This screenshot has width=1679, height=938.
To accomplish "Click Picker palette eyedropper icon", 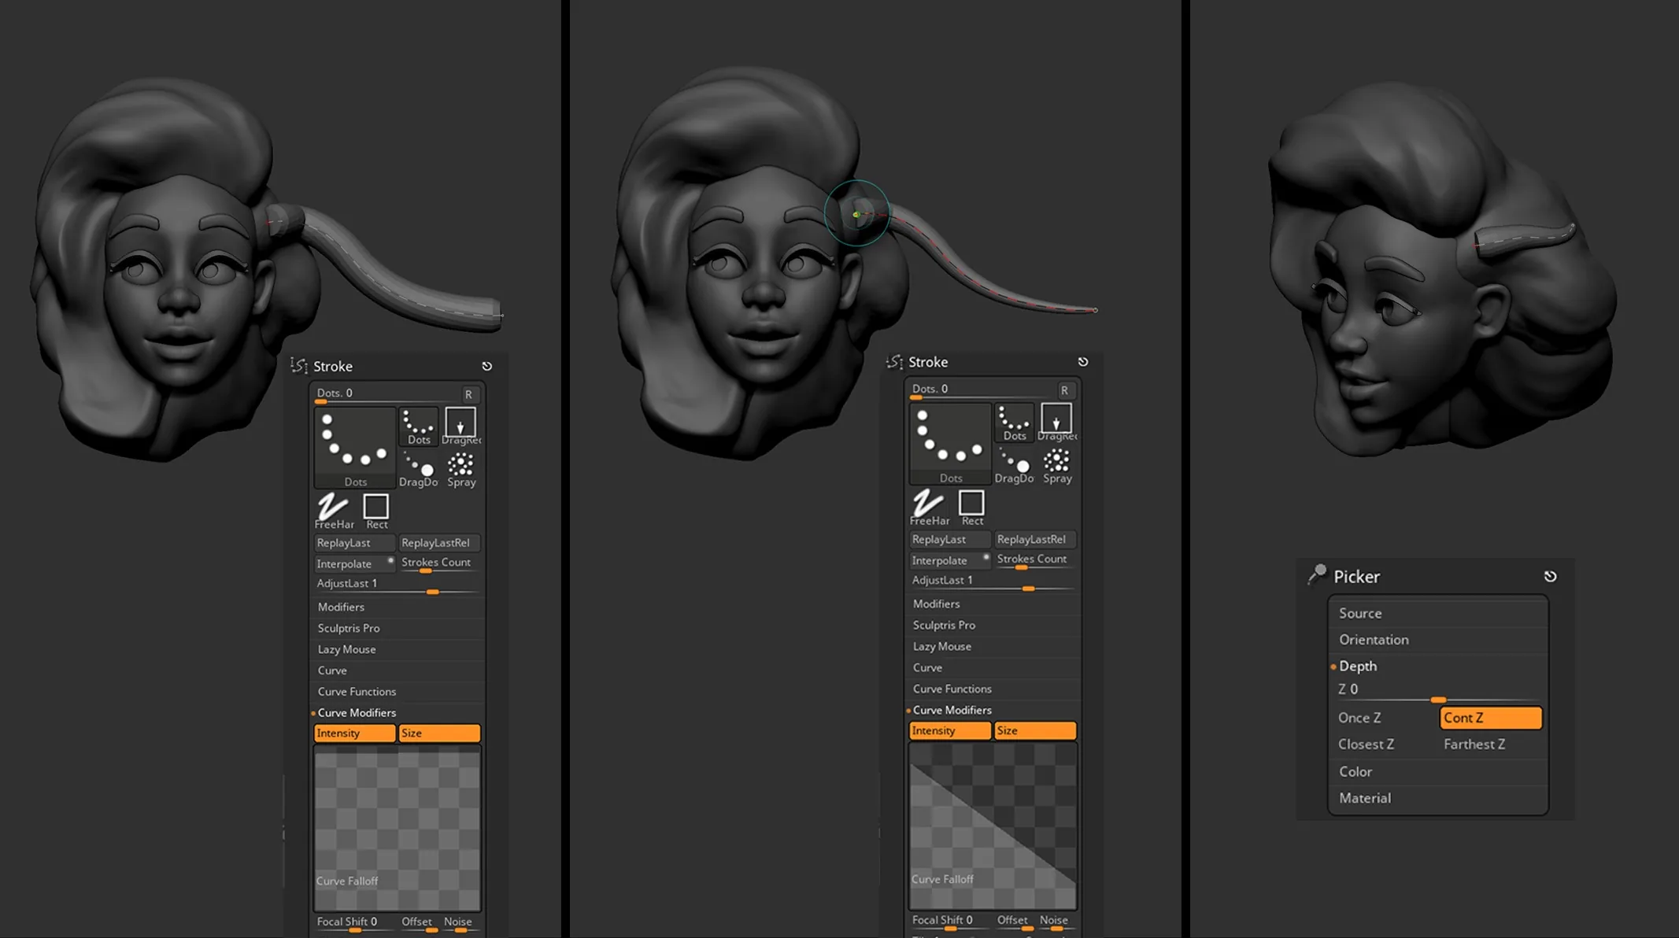I will click(1318, 575).
